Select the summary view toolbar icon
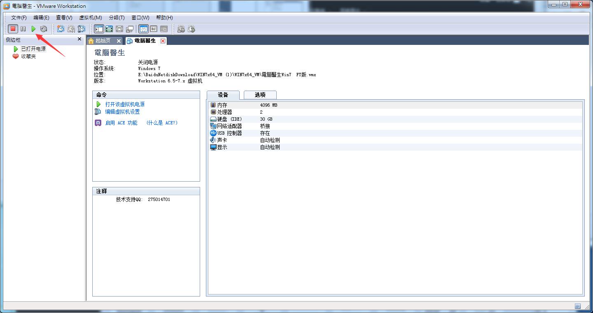 [x=143, y=29]
